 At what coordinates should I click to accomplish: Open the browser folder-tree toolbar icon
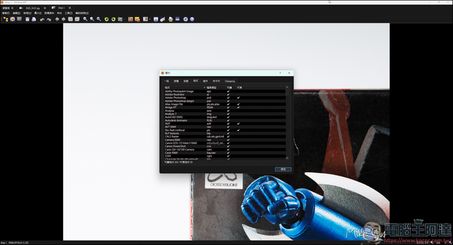coord(5,19)
